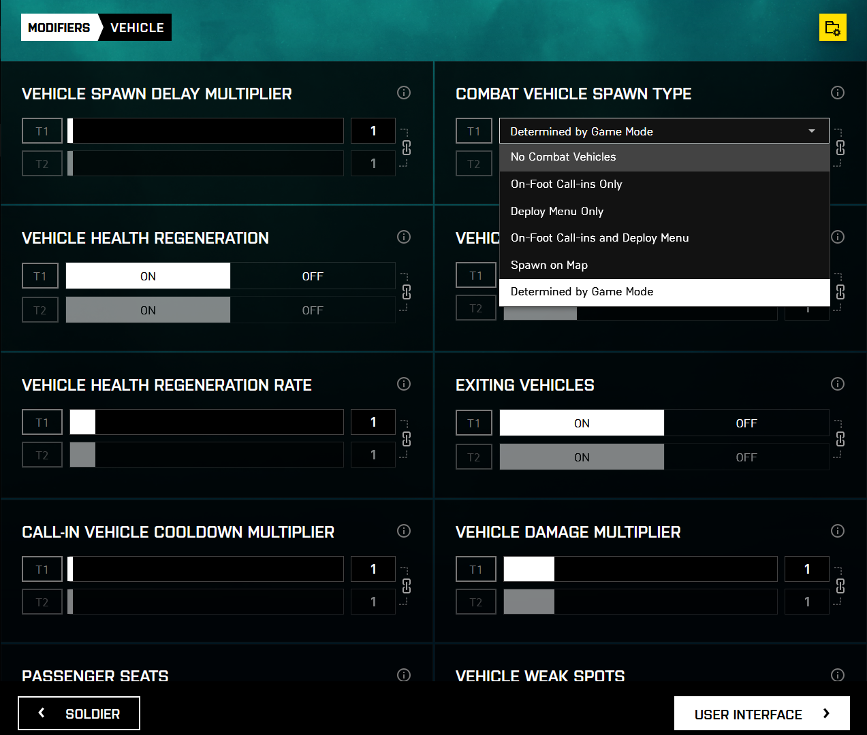Edit T1 Vehicle Health Regeneration Rate value field
This screenshot has height=735, width=867.
pos(373,422)
